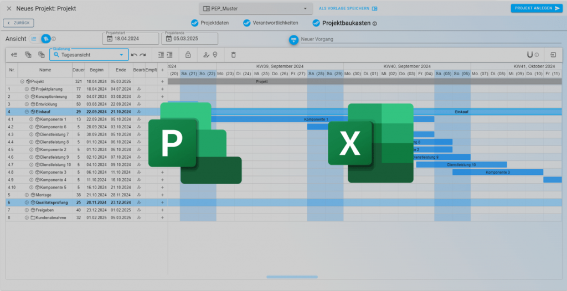This screenshot has width=567, height=291.
Task: Go to the Projektdaten step
Action: pos(210,23)
